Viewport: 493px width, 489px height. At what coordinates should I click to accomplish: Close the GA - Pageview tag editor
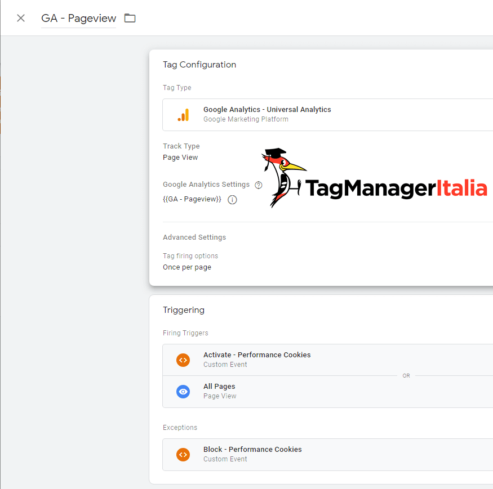coord(21,18)
